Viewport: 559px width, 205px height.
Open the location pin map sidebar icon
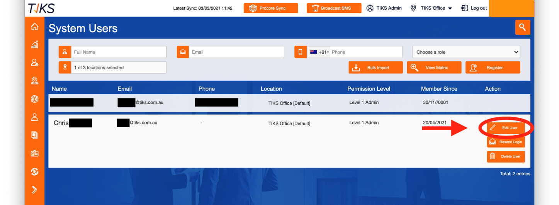click(34, 81)
